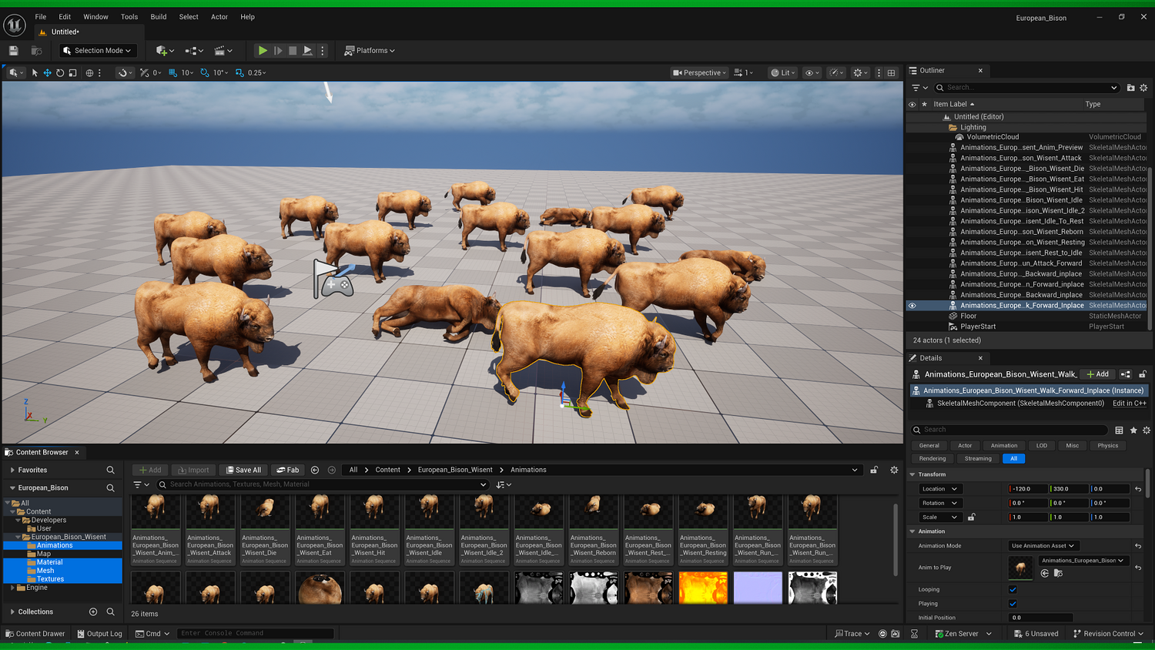Screen dimensions: 1155x650
Task: Click the Edit in C++ link
Action: point(1130,404)
